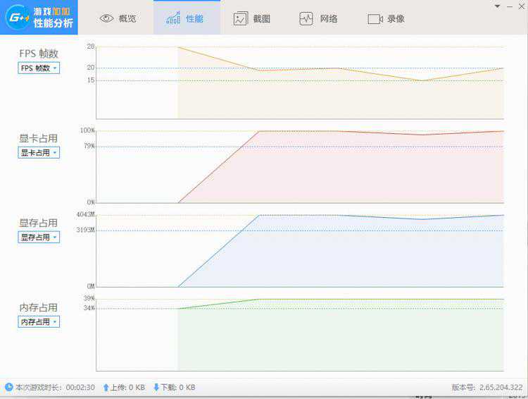Open the title bar triangle menu

[x=497, y=6]
